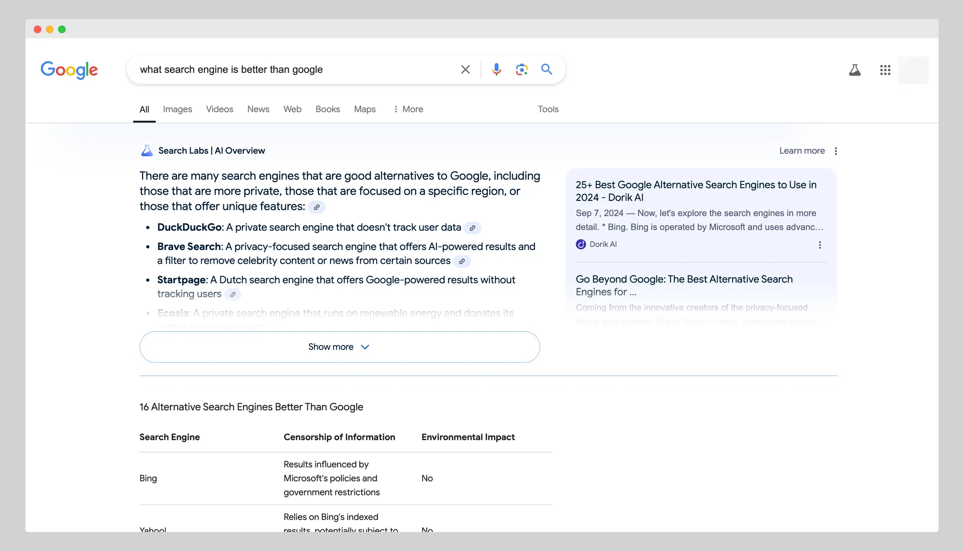Open the three-dot menu on the Dorik AI card
Screen dimensions: 964x551
(820, 245)
